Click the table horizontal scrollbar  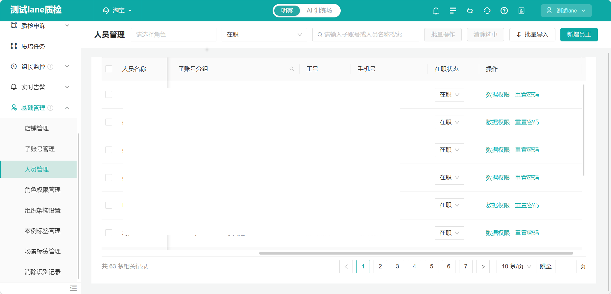(x=416, y=253)
